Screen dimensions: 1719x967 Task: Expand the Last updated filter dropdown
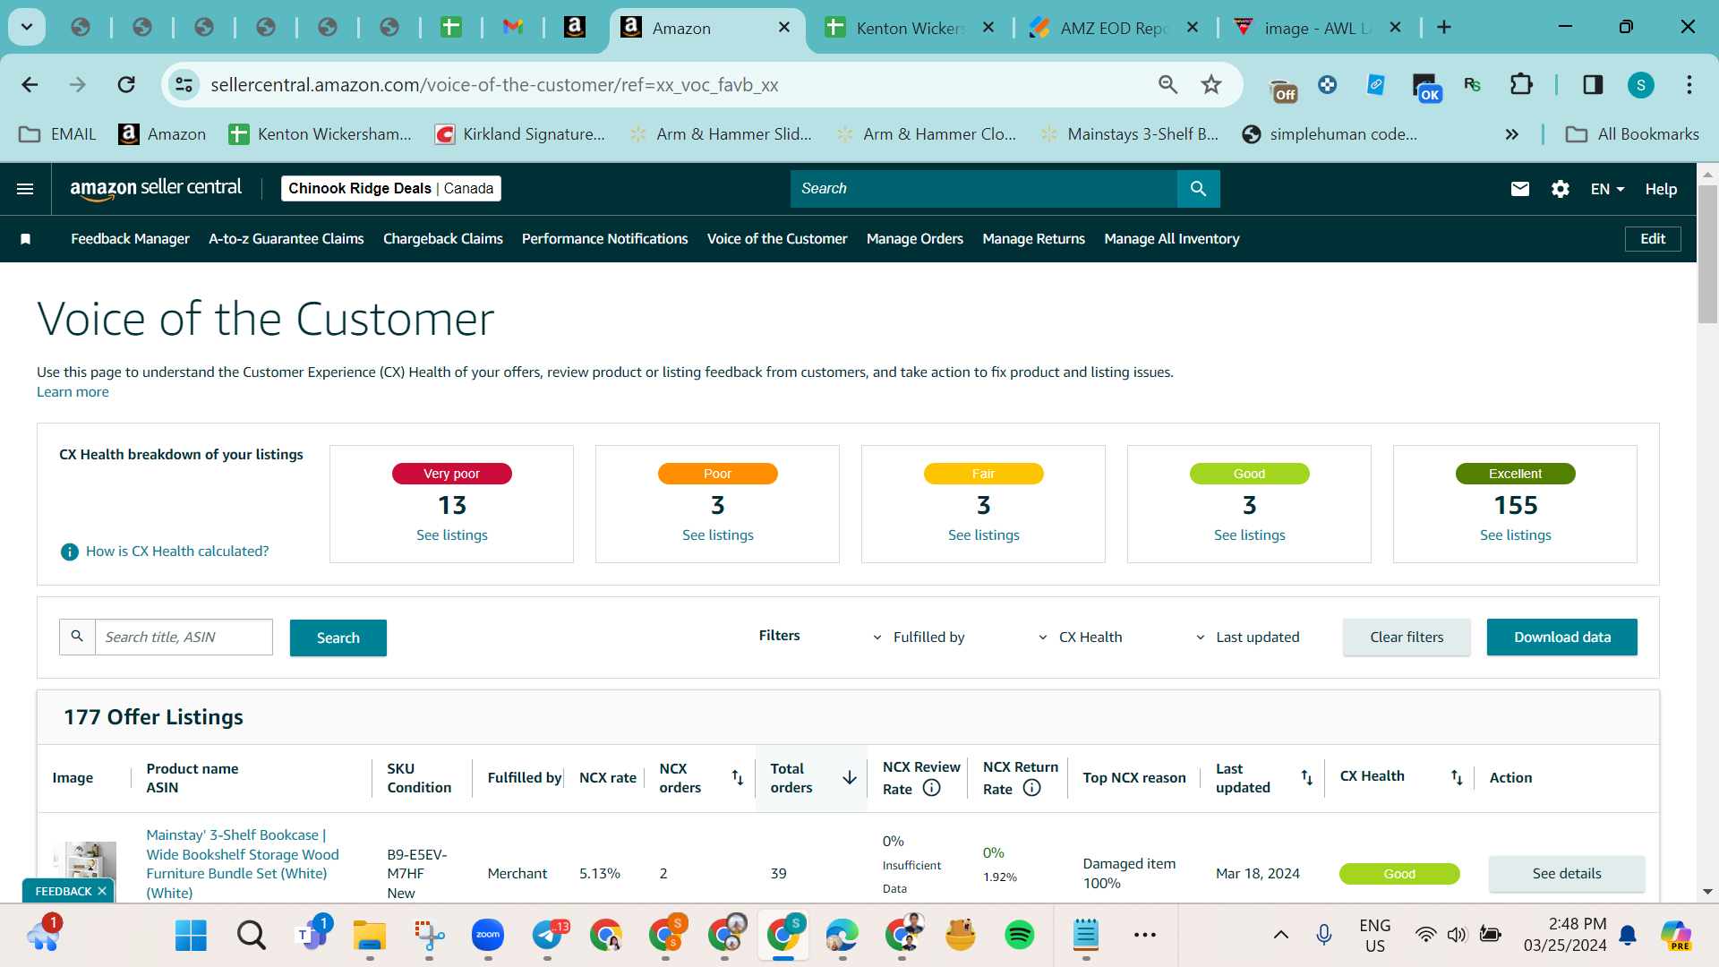(x=1247, y=638)
